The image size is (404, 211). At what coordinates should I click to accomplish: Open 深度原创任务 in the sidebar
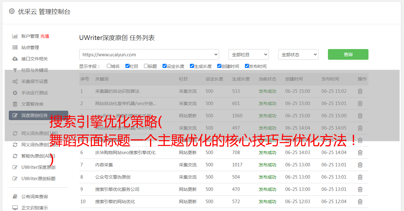point(34,115)
